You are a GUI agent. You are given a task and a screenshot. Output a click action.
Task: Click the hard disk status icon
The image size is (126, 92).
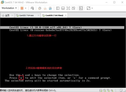[101, 90]
